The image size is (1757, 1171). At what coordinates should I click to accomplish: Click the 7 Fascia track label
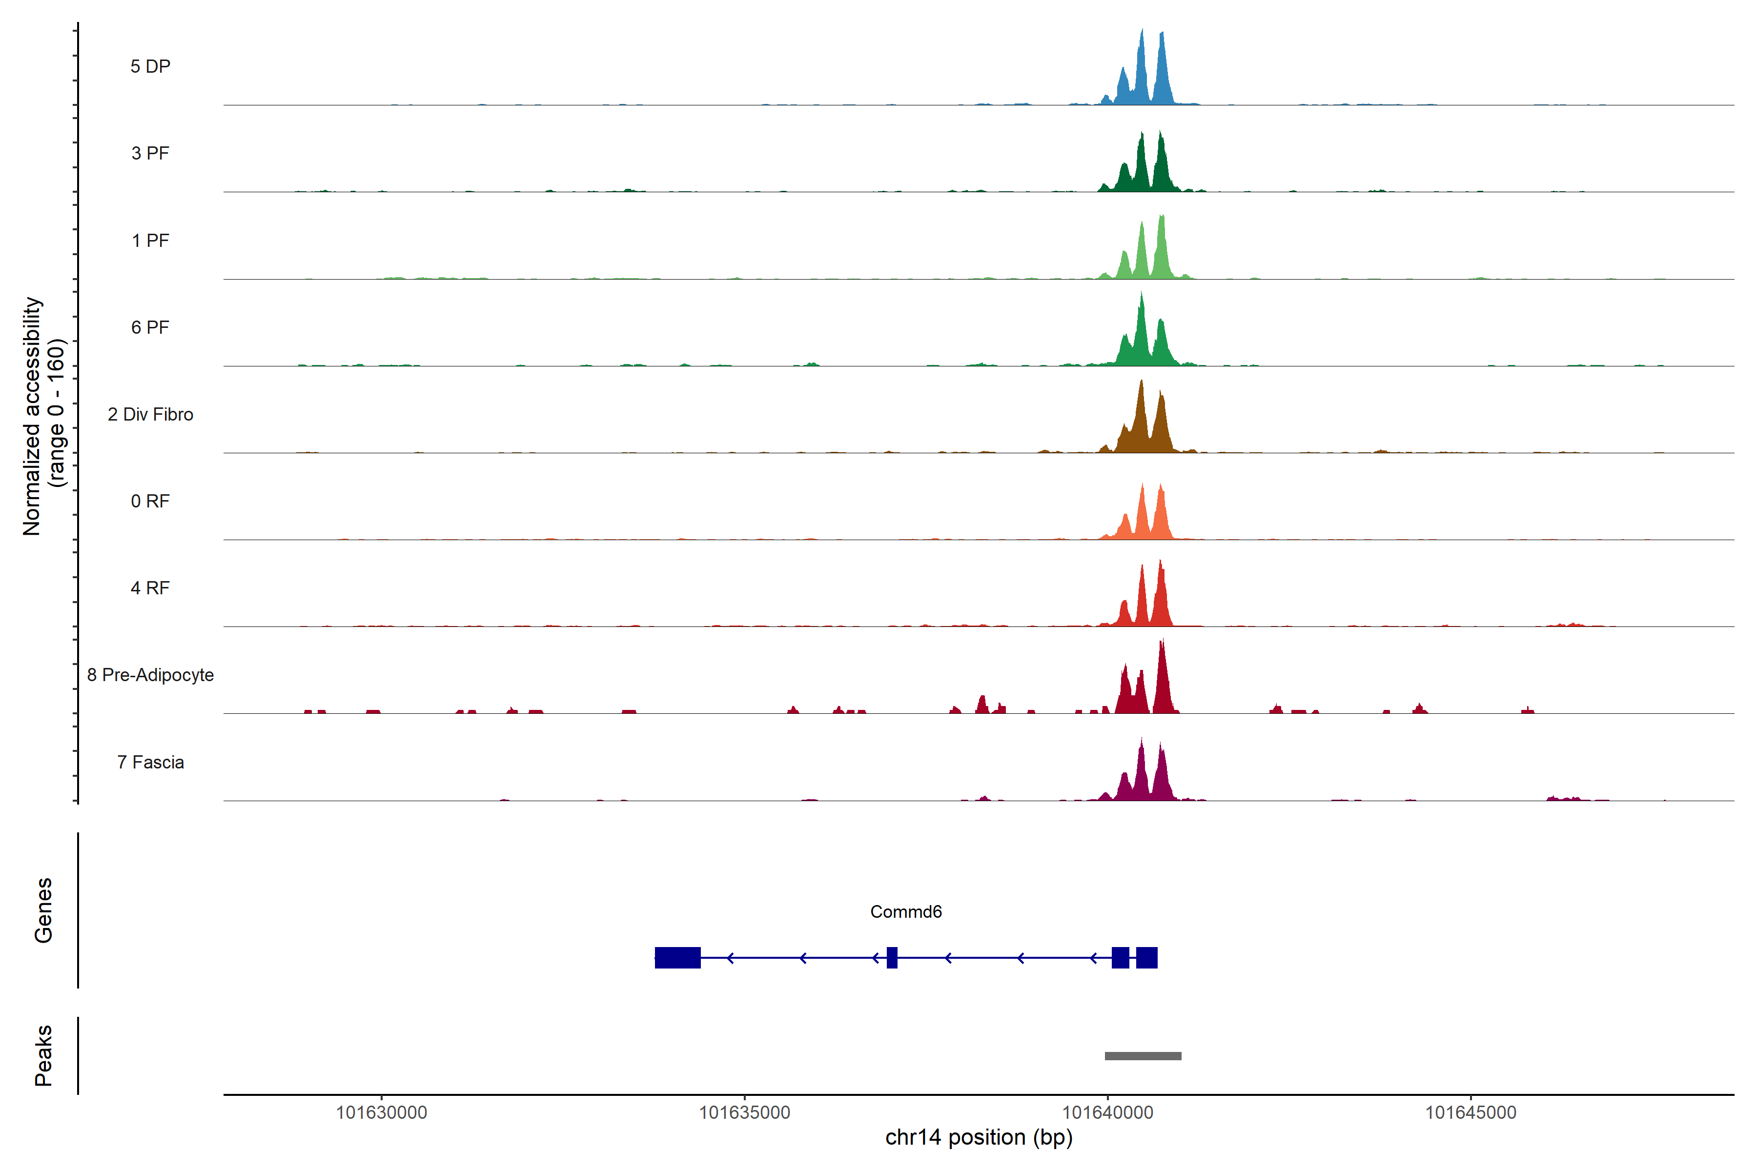click(x=150, y=762)
